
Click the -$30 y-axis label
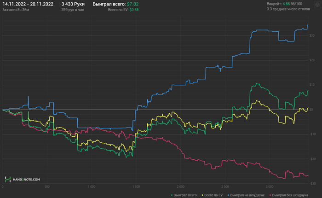click(x=312, y=184)
